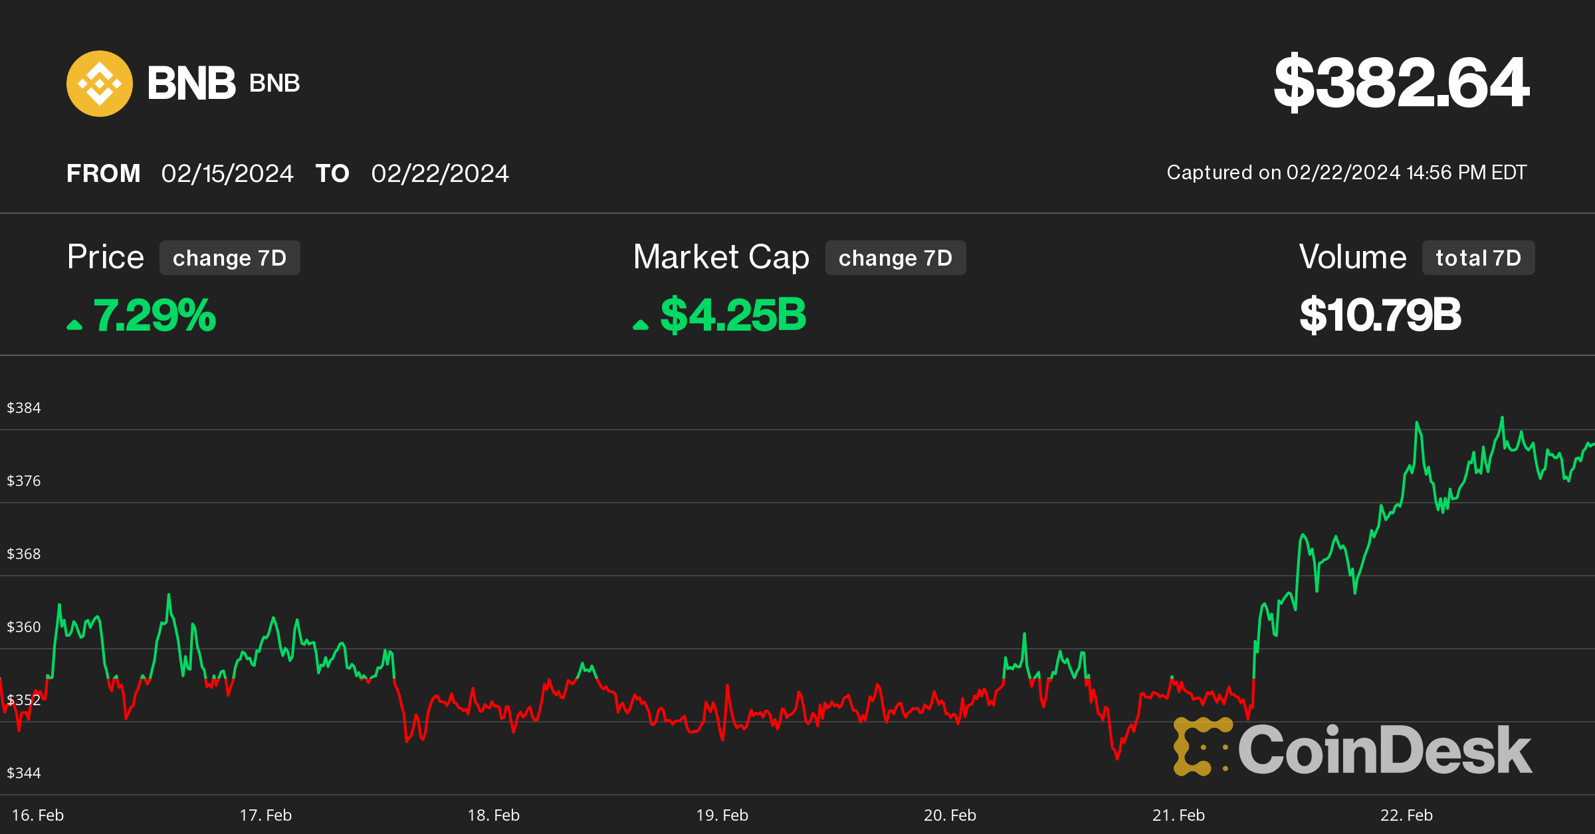1595x834 pixels.
Task: Click the 16. Feb axis label
Action: 38,815
